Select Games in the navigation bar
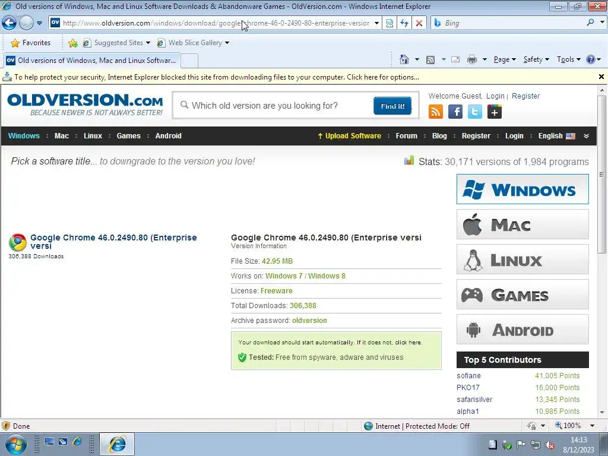 coord(128,136)
